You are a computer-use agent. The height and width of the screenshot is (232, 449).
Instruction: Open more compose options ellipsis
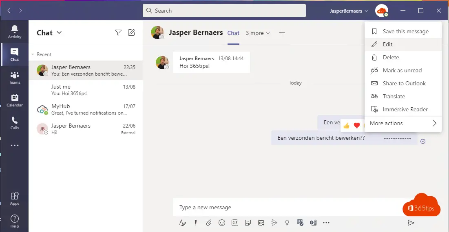click(x=326, y=223)
